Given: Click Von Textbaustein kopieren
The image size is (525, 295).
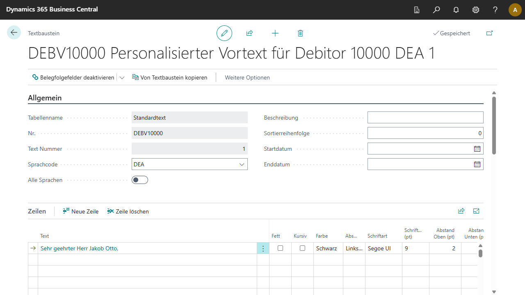Looking at the screenshot, I should (x=170, y=77).
